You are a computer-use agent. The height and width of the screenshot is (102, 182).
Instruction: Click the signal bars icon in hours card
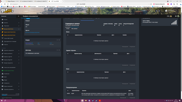[174, 22]
